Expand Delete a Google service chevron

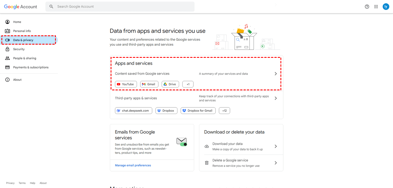[276, 163]
